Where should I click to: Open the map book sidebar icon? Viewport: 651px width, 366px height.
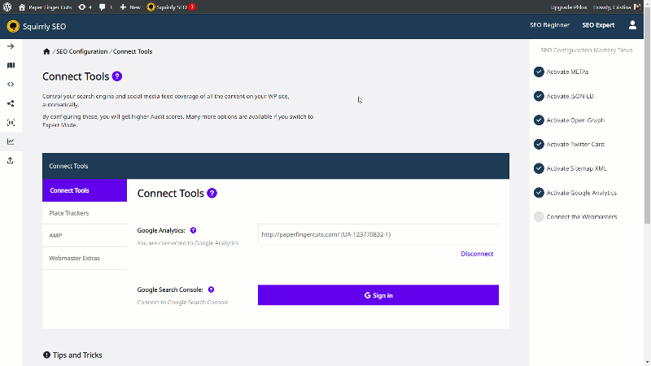[11, 65]
